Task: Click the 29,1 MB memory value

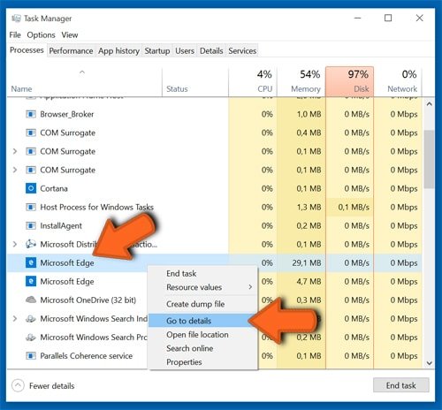Action: pos(307,262)
